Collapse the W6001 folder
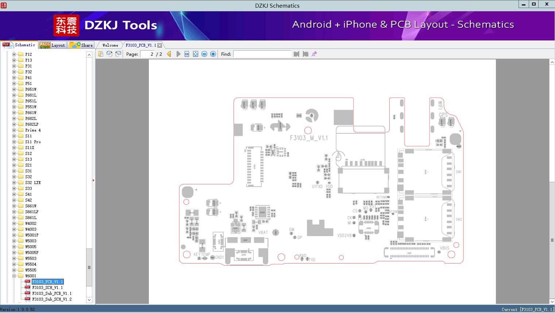This screenshot has height=313, width=555. click(x=14, y=276)
